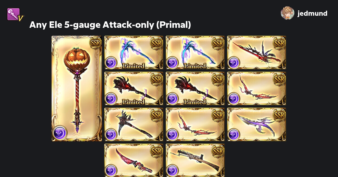Screen dimensions: 338x177
Task: Select the crimson curved dagger weapon
Action: [x=134, y=160]
